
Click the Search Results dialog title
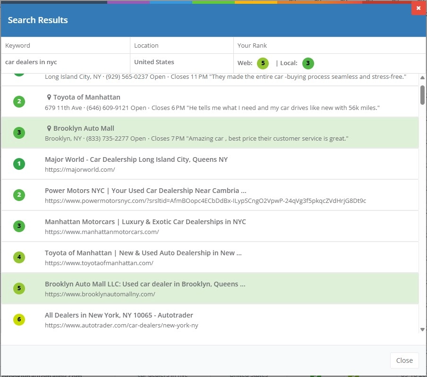38,20
